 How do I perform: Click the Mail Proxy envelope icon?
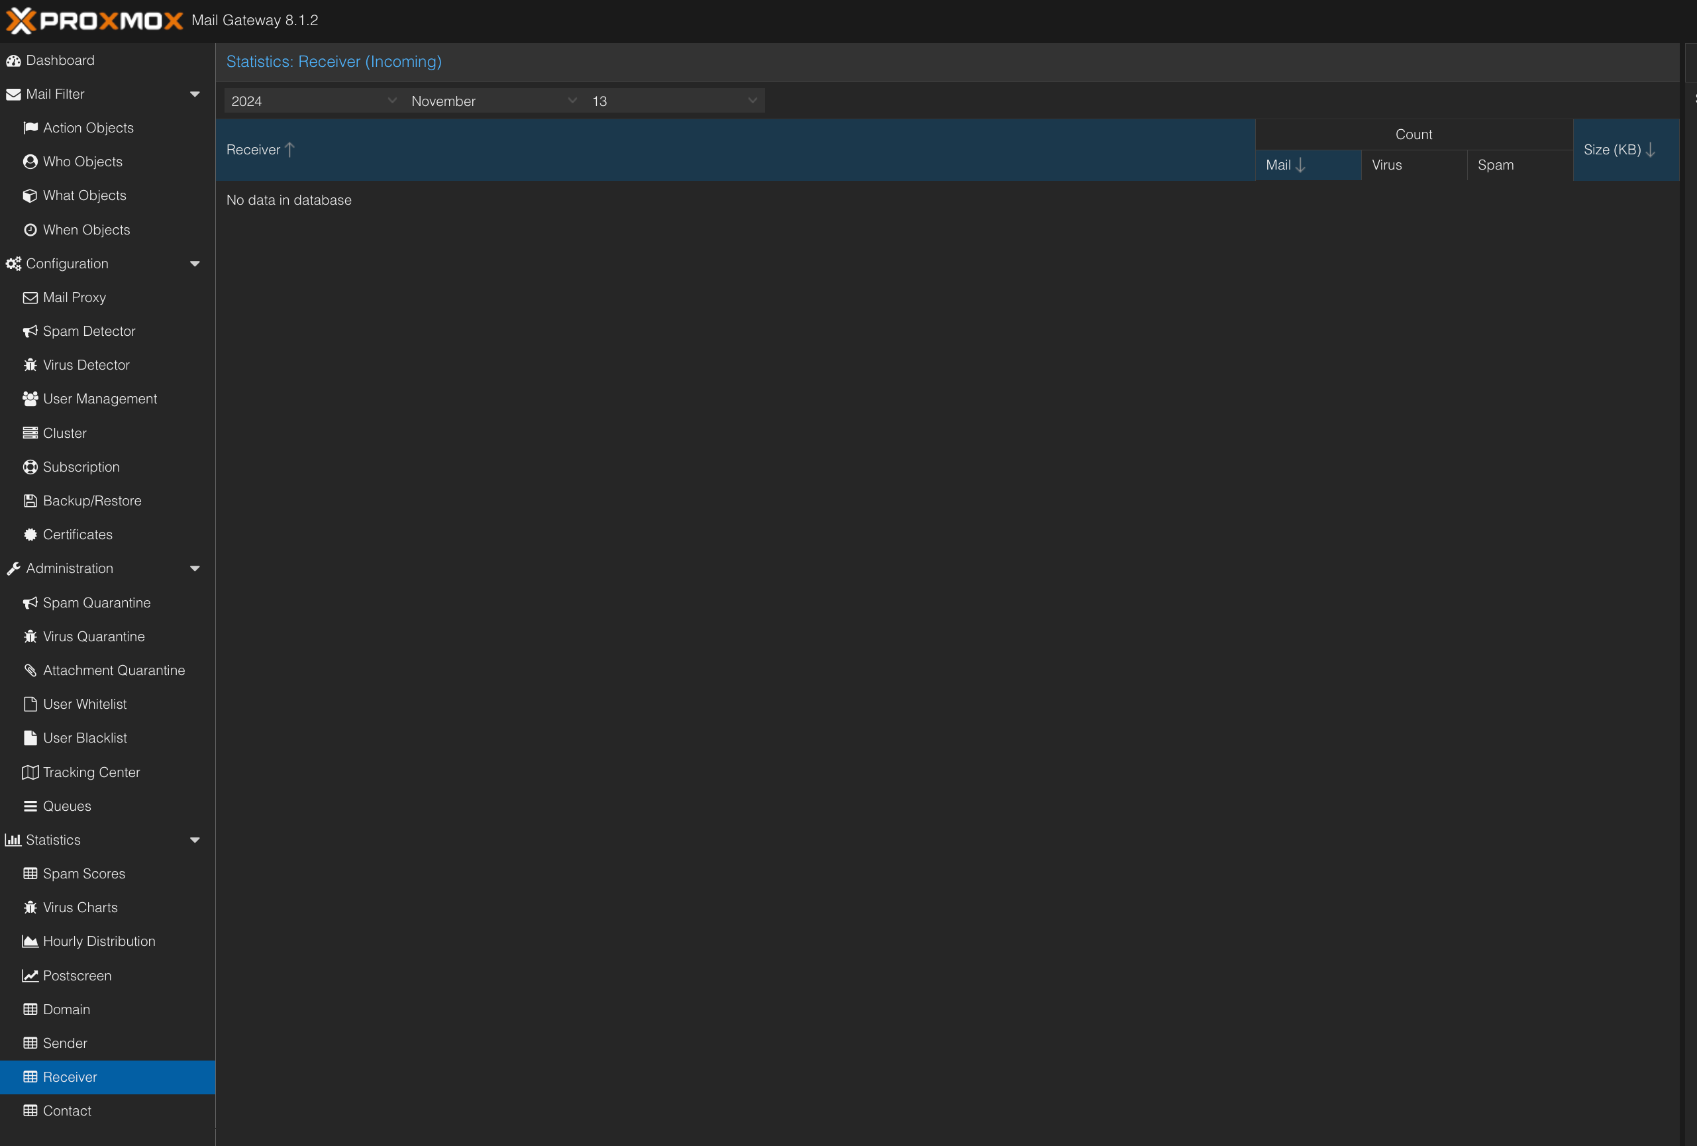tap(30, 297)
